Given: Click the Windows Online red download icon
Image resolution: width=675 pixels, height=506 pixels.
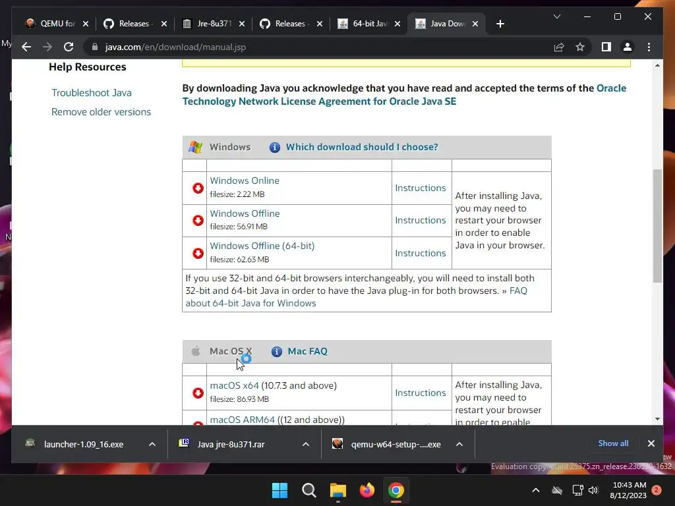Looking at the screenshot, I should pyautogui.click(x=198, y=188).
